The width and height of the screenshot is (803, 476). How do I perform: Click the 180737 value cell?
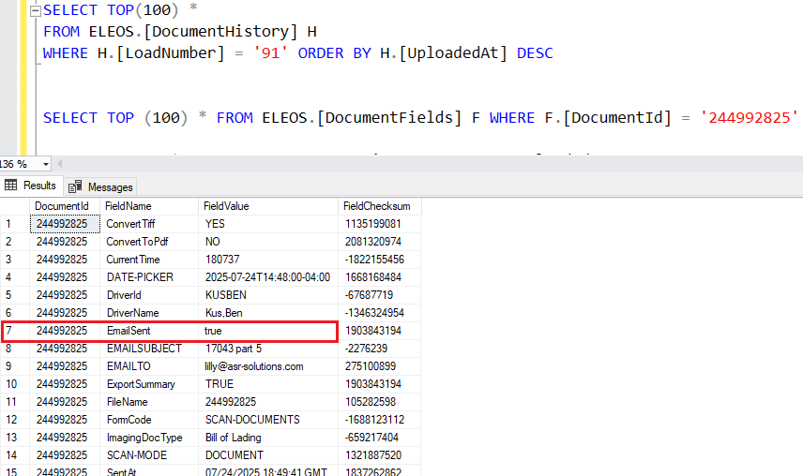click(x=268, y=260)
